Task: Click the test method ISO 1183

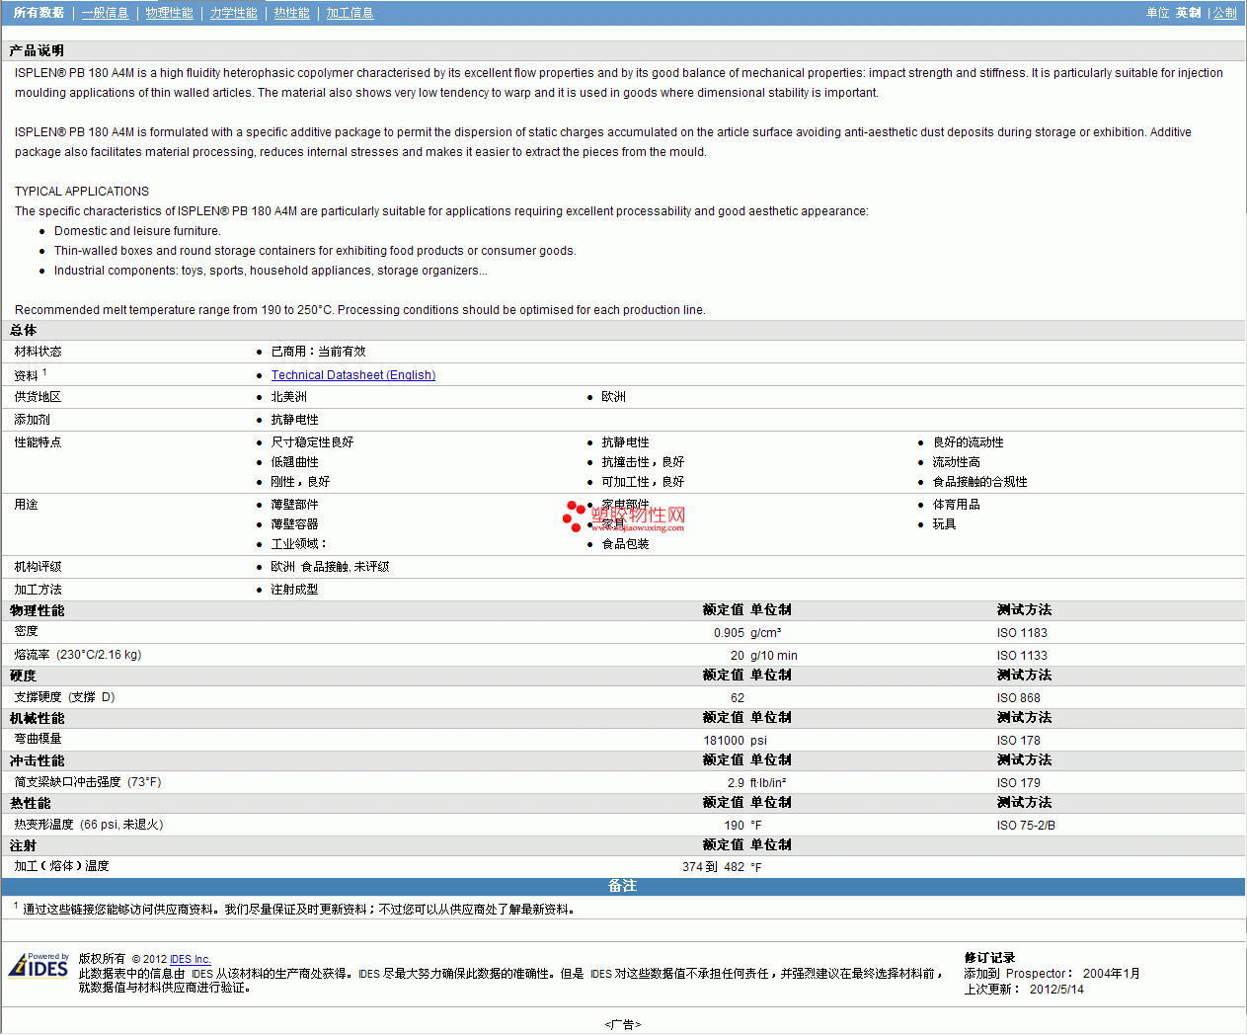Action: (x=1022, y=633)
